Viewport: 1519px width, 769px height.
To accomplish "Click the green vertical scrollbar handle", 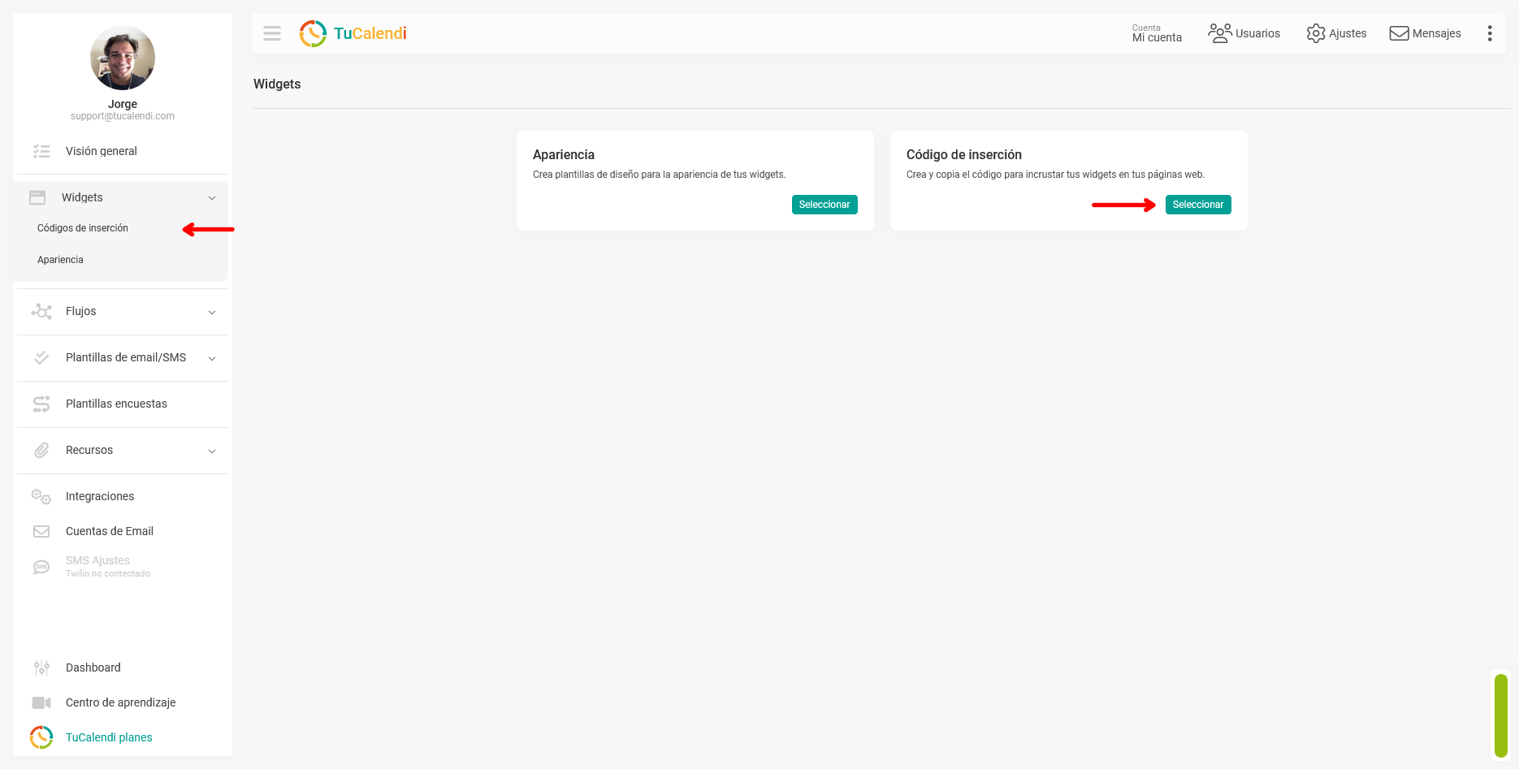I will pyautogui.click(x=1501, y=716).
